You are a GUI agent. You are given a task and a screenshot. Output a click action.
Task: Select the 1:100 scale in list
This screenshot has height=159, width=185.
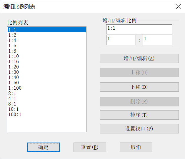click(15, 88)
